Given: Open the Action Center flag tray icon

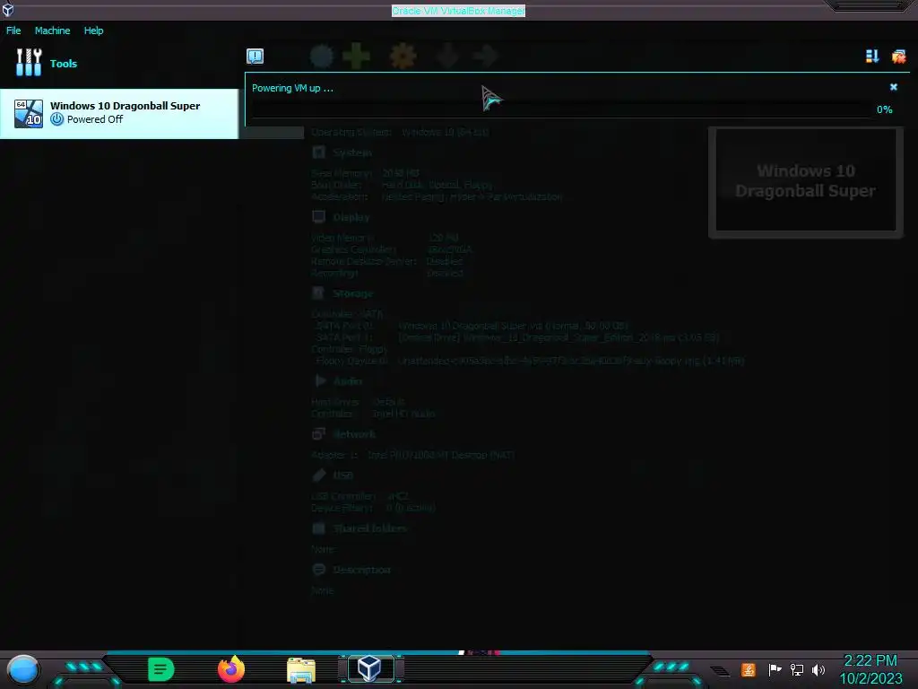Looking at the screenshot, I should pos(775,669).
